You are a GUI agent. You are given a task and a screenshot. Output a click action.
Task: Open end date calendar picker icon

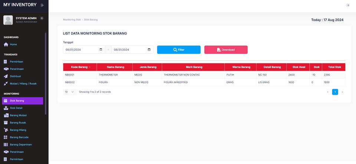click(149, 50)
